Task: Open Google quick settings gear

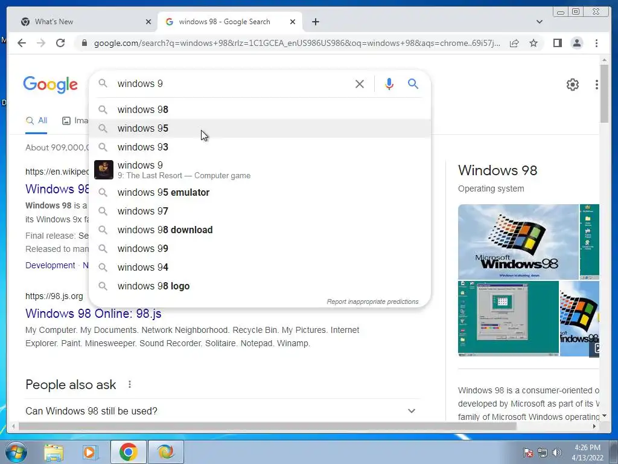Action: [x=572, y=84]
